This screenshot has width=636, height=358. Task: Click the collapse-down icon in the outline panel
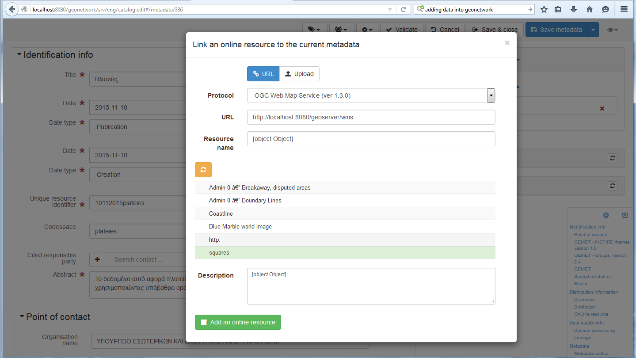tap(625, 215)
